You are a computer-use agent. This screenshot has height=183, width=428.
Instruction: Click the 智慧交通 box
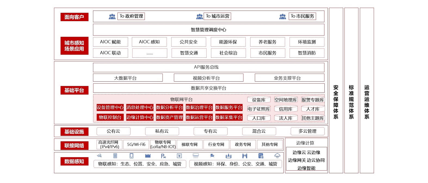[189, 53]
